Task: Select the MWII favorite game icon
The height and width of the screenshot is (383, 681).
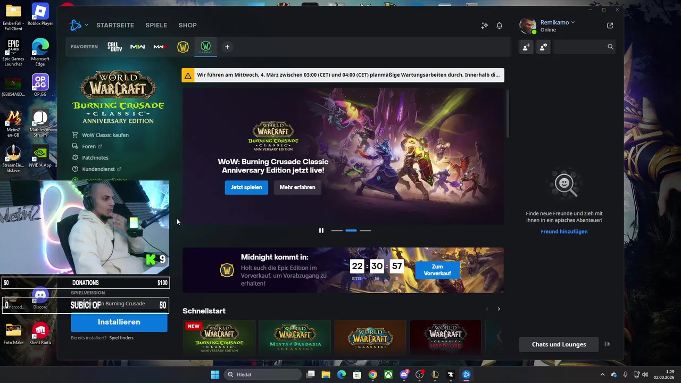Action: (138, 47)
